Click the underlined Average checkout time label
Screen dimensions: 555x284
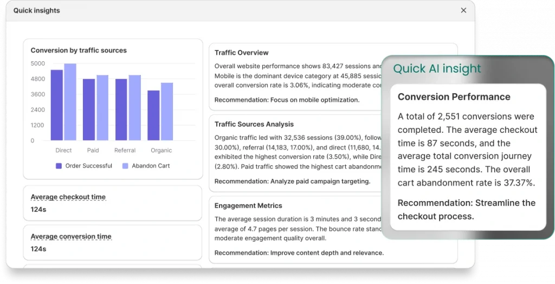click(68, 197)
